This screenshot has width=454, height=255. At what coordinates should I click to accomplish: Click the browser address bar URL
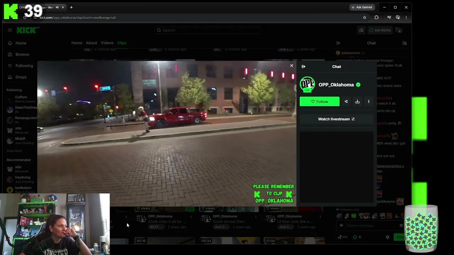click(78, 17)
